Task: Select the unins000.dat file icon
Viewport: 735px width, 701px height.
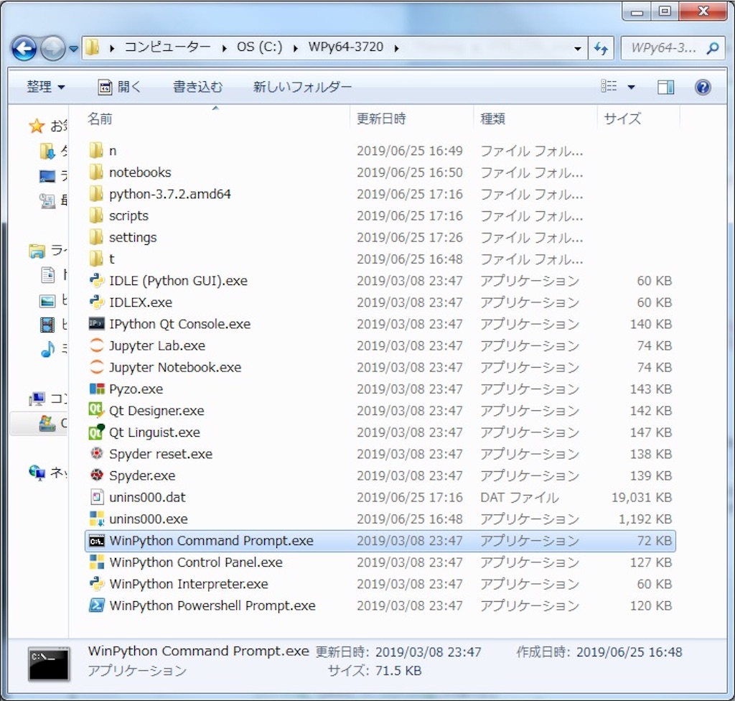Action: click(x=96, y=497)
